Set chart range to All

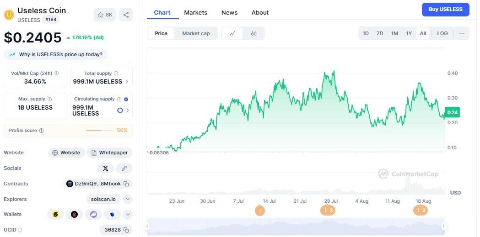point(423,33)
